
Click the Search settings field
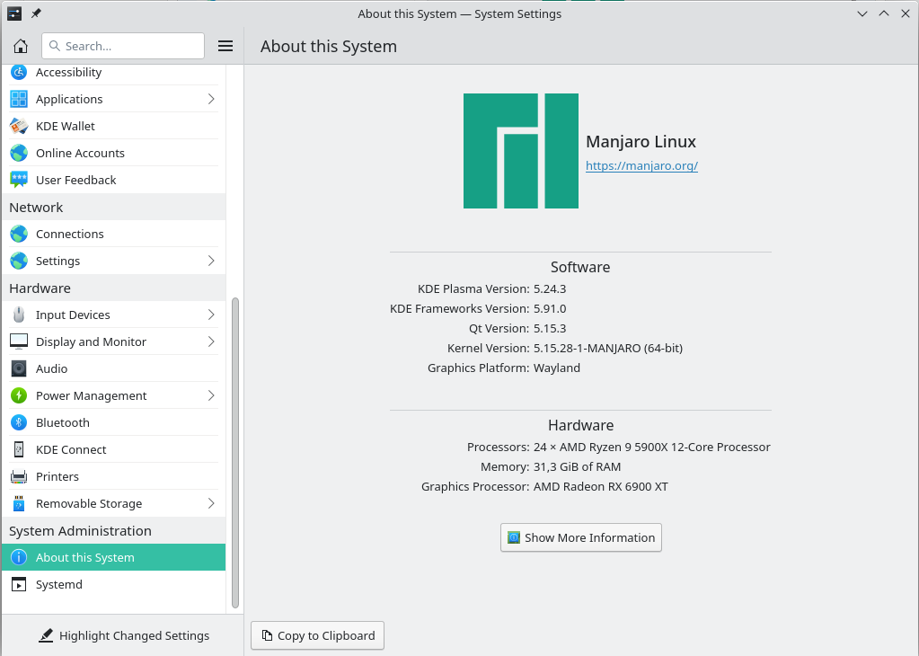click(x=123, y=46)
